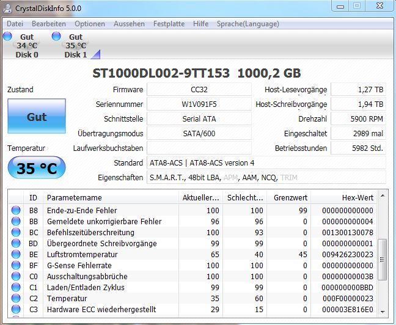
Task: Open the Hilfe menu
Action: coord(201,24)
